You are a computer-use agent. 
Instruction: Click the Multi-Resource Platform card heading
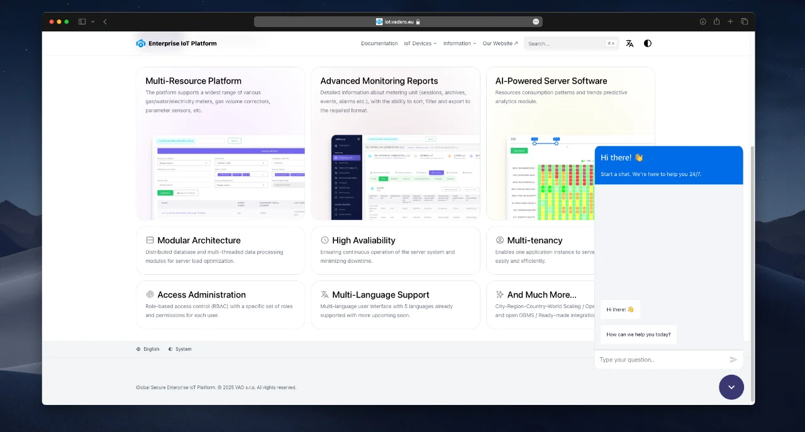193,81
